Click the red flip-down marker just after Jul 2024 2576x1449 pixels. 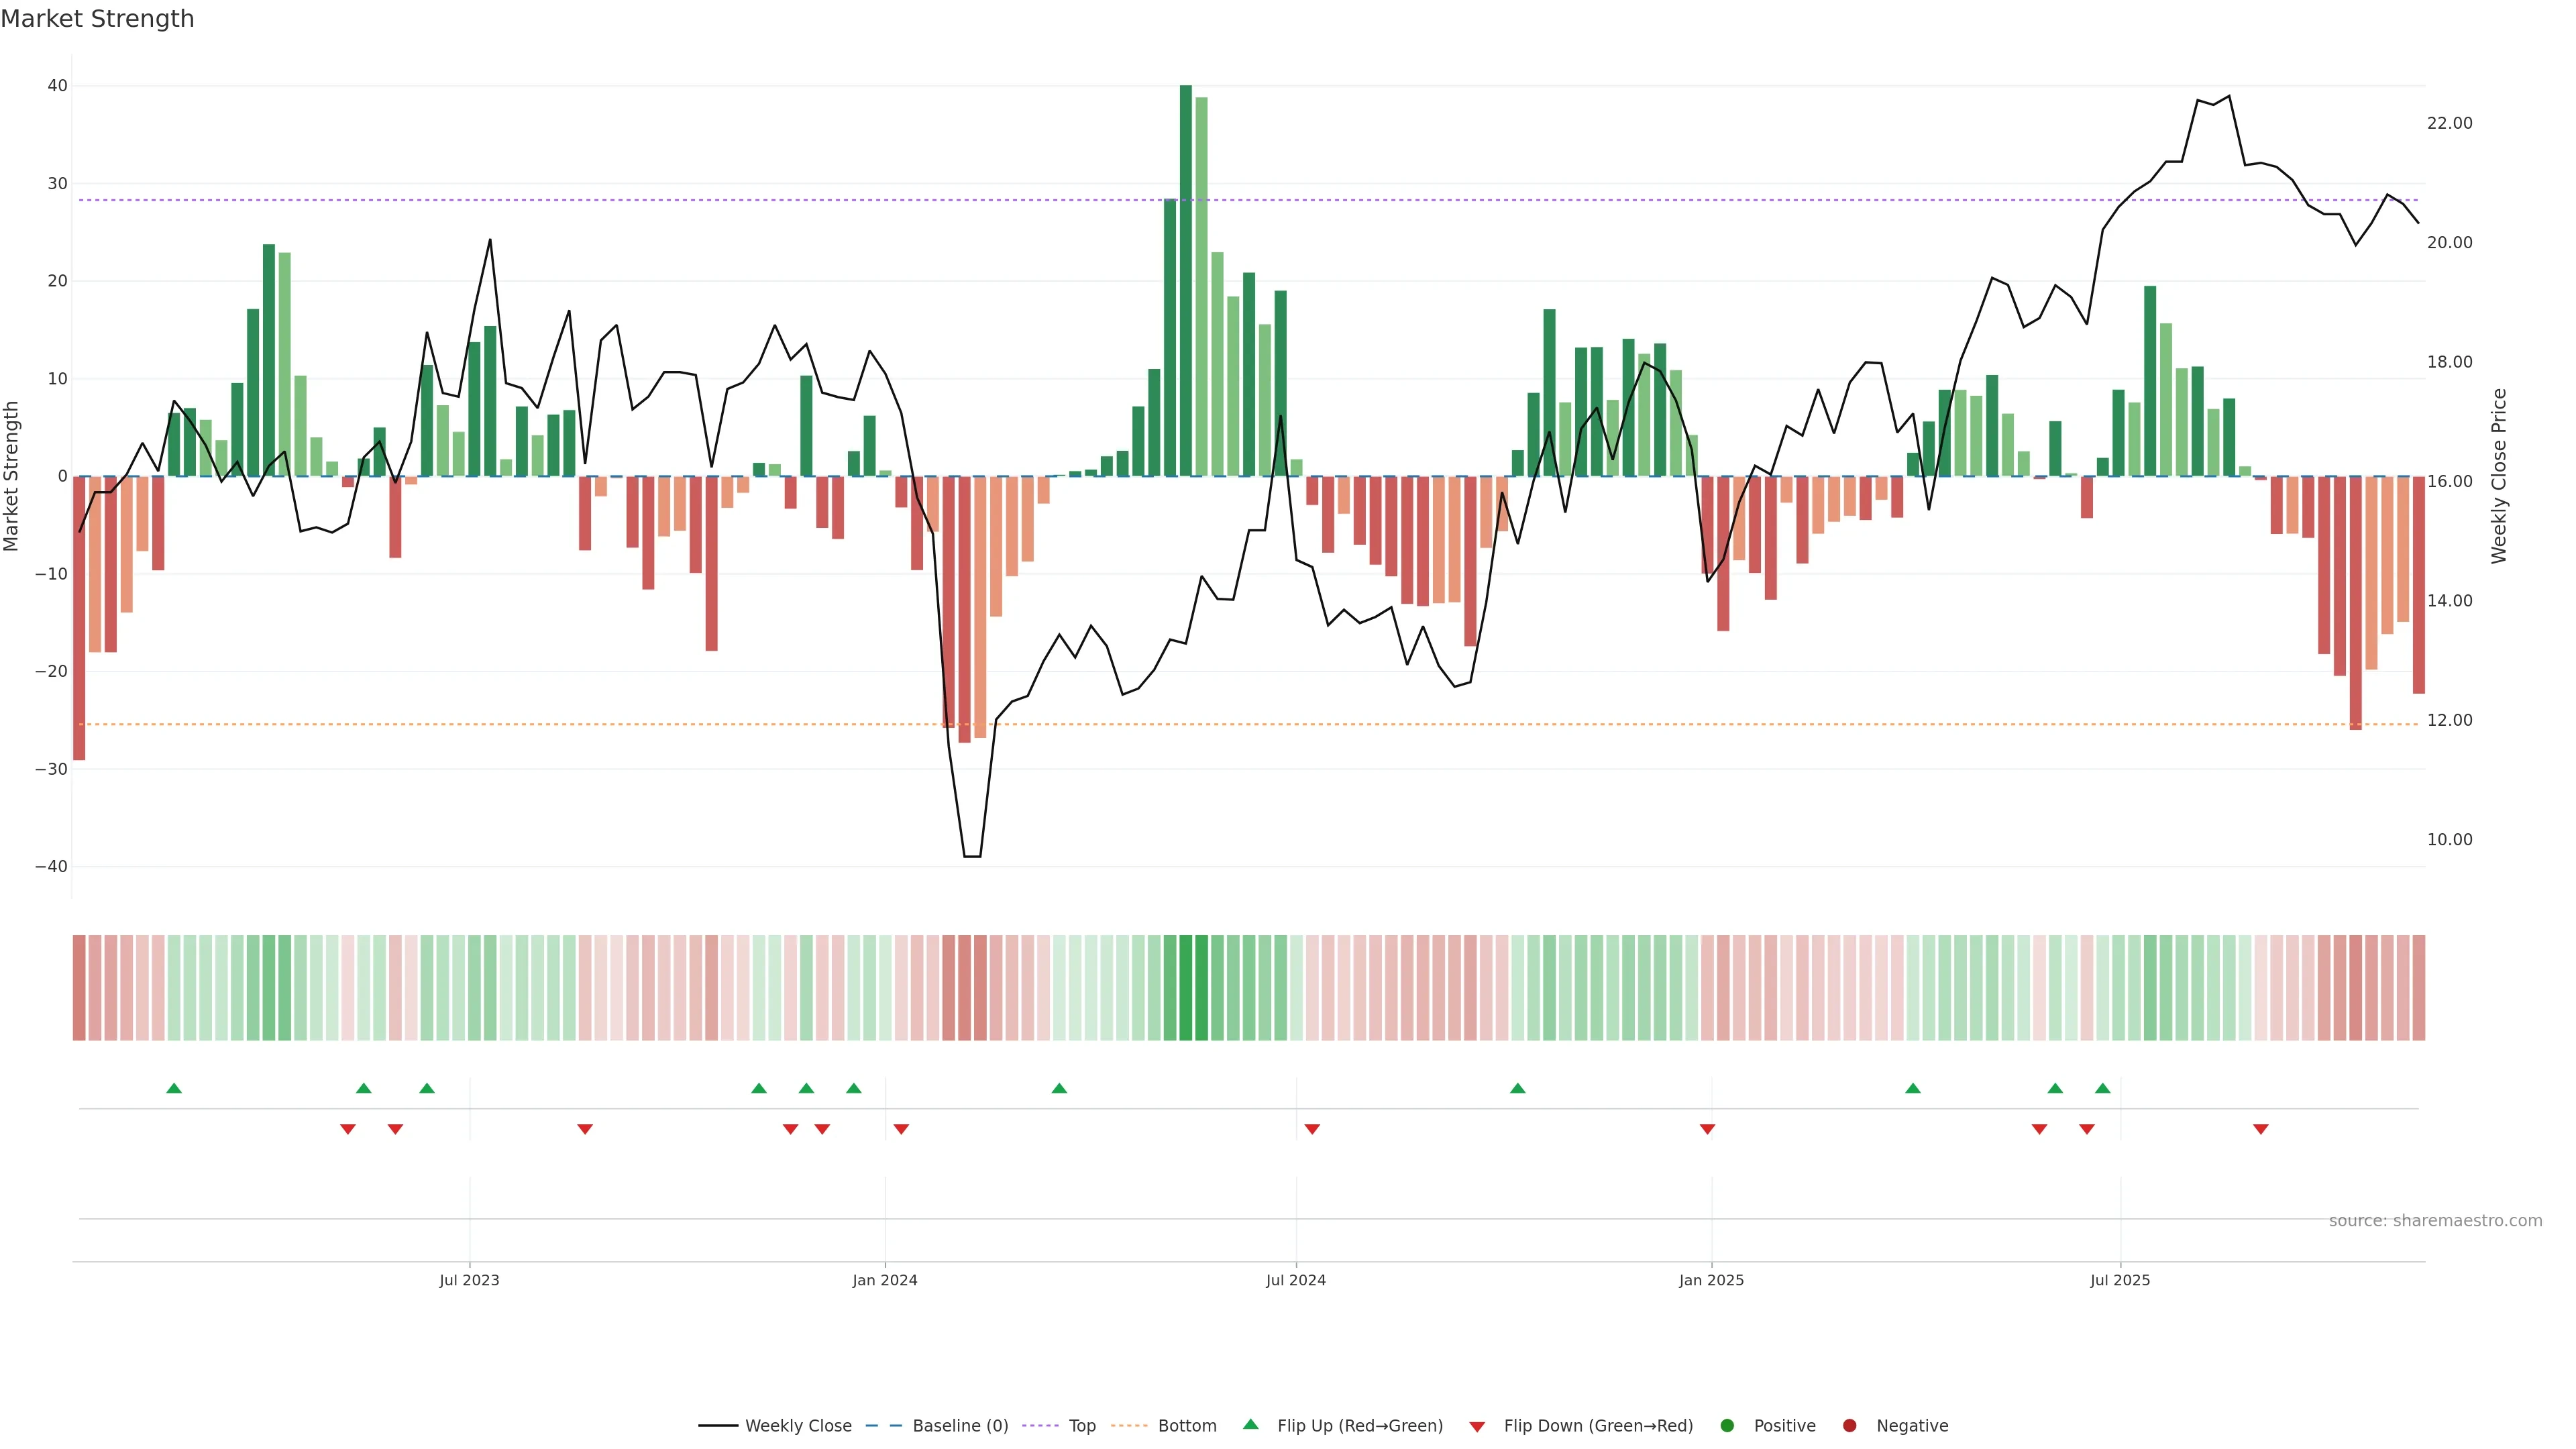pyautogui.click(x=1312, y=1129)
